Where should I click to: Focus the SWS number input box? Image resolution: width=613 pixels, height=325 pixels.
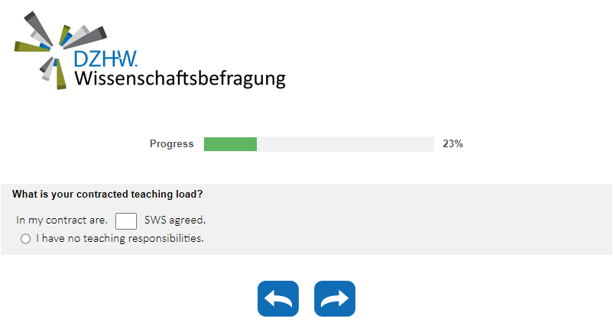[126, 220]
